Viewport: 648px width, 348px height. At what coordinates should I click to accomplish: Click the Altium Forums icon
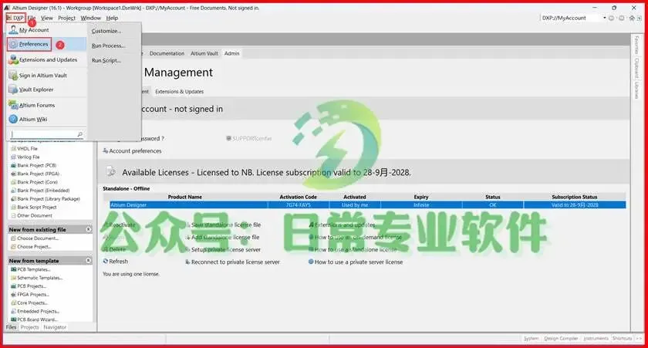[13, 106]
